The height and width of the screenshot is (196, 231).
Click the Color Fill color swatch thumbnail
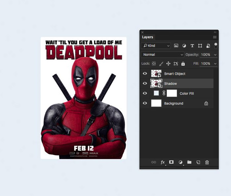pyautogui.click(x=156, y=93)
